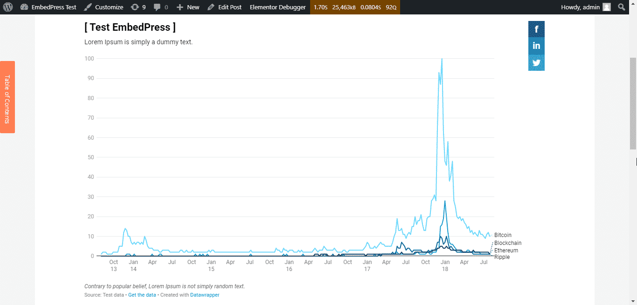Click the page vertical scrollbar thumb

(633, 103)
